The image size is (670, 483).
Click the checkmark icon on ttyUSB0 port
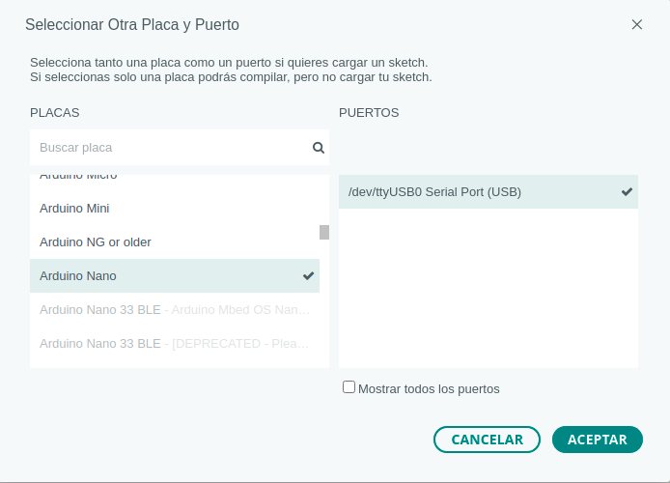point(628,191)
